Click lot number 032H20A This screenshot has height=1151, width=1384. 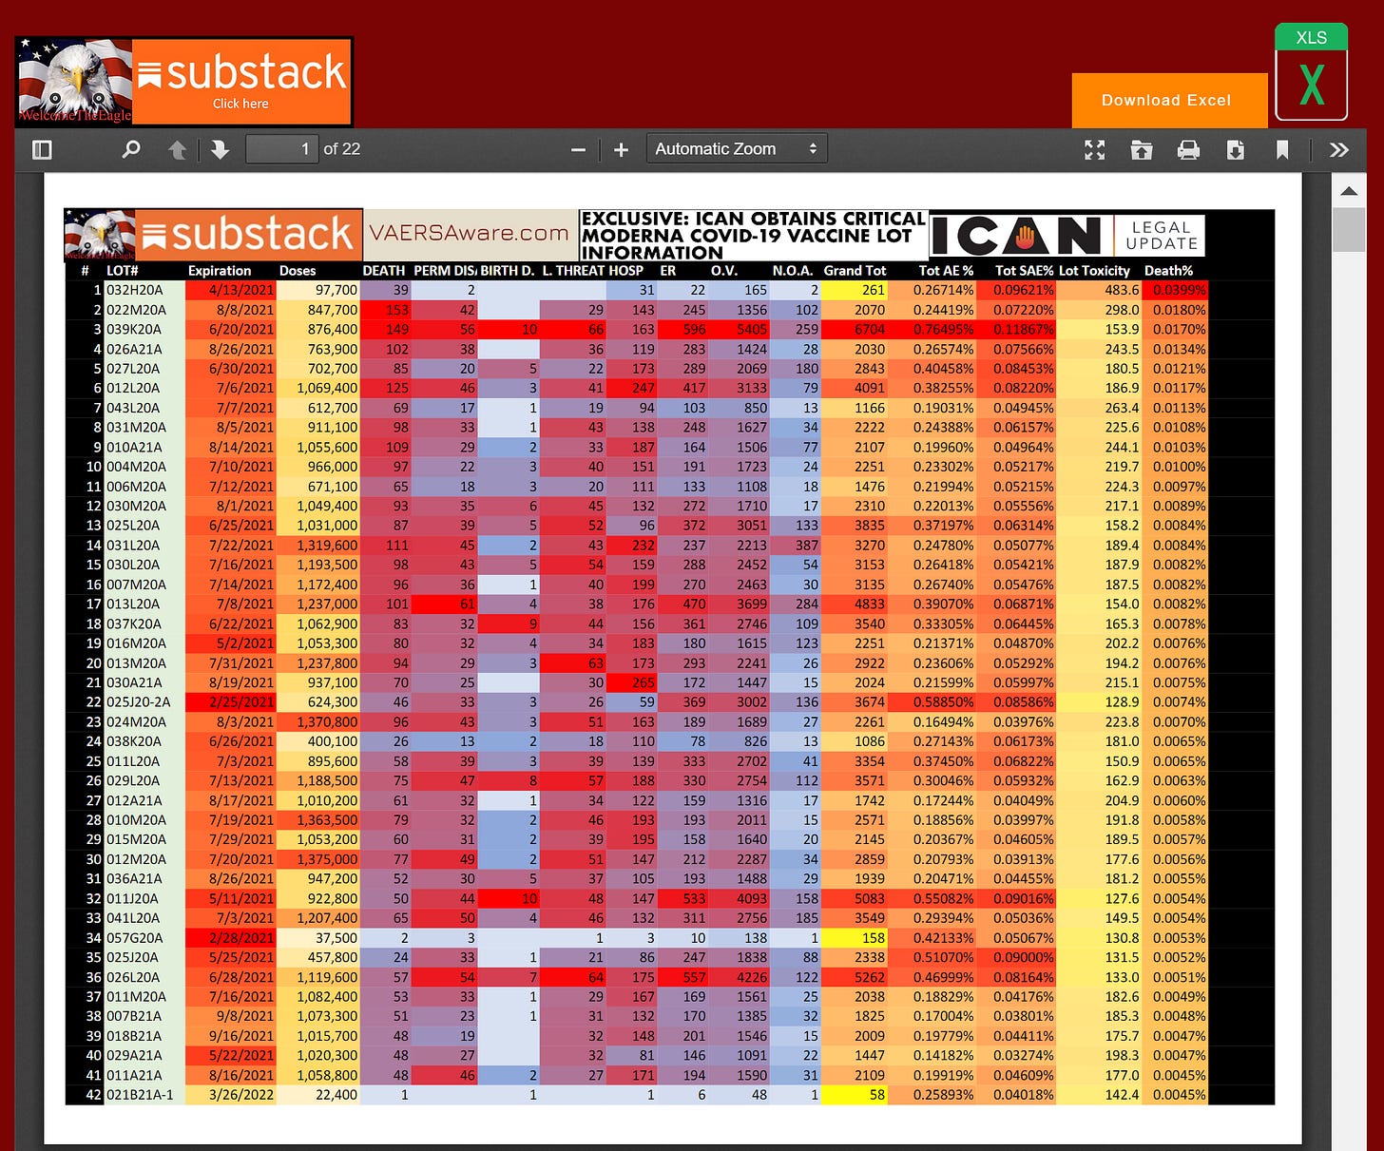pyautogui.click(x=134, y=290)
